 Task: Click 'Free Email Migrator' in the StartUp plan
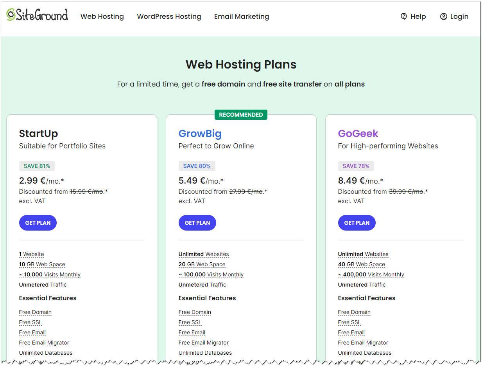coord(44,343)
